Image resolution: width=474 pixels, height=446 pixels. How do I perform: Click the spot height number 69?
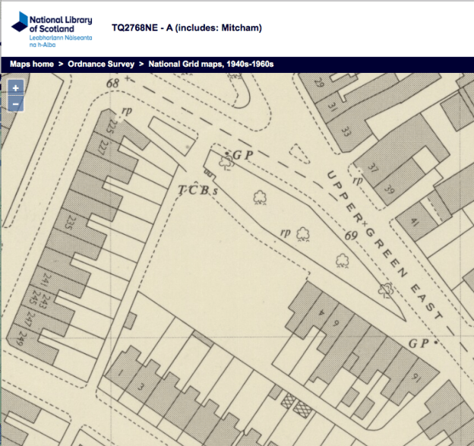click(350, 238)
